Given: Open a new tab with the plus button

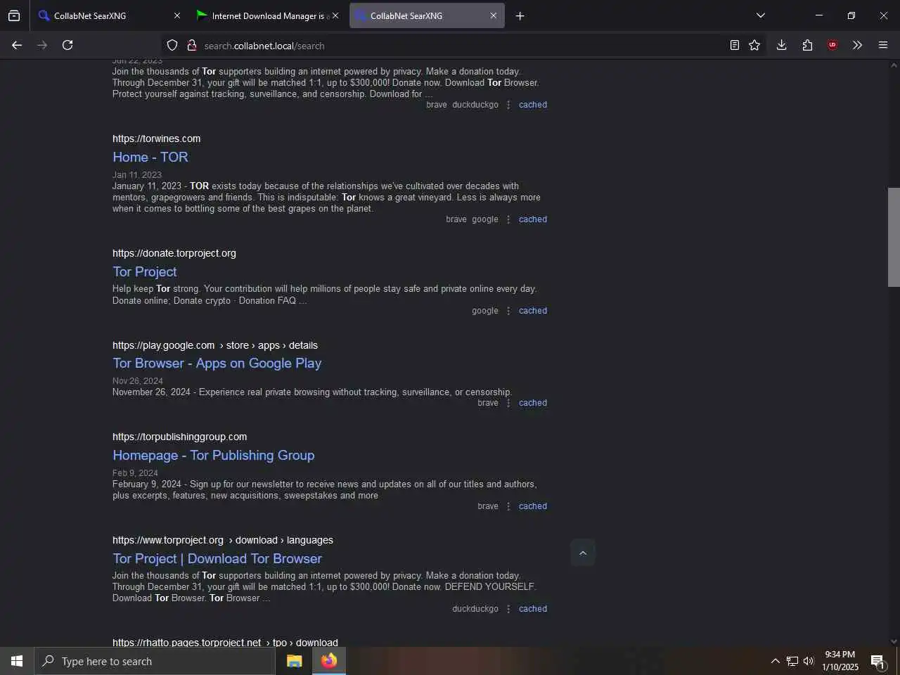Looking at the screenshot, I should click(x=520, y=15).
